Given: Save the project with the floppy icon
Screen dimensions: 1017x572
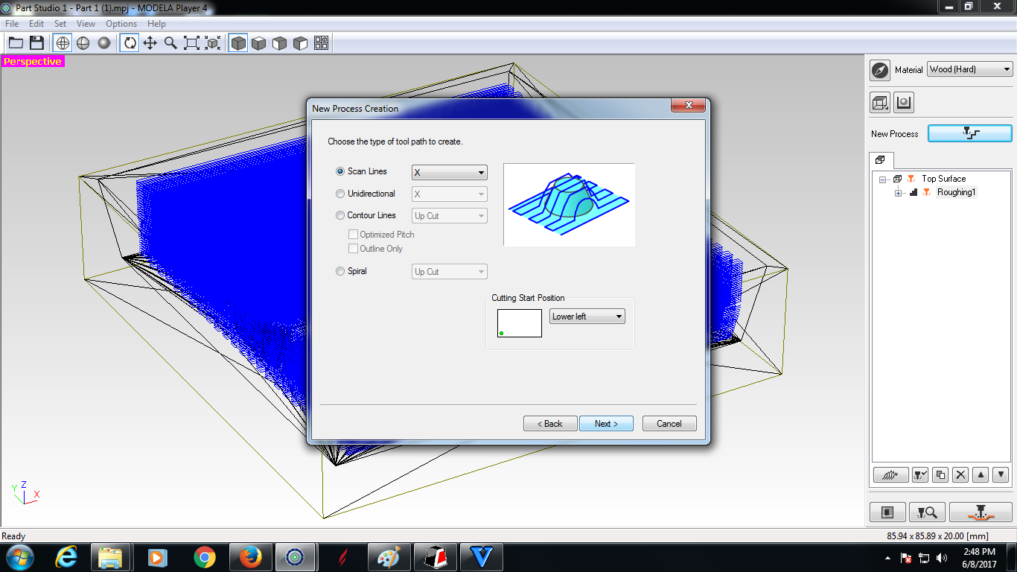Looking at the screenshot, I should coord(36,43).
